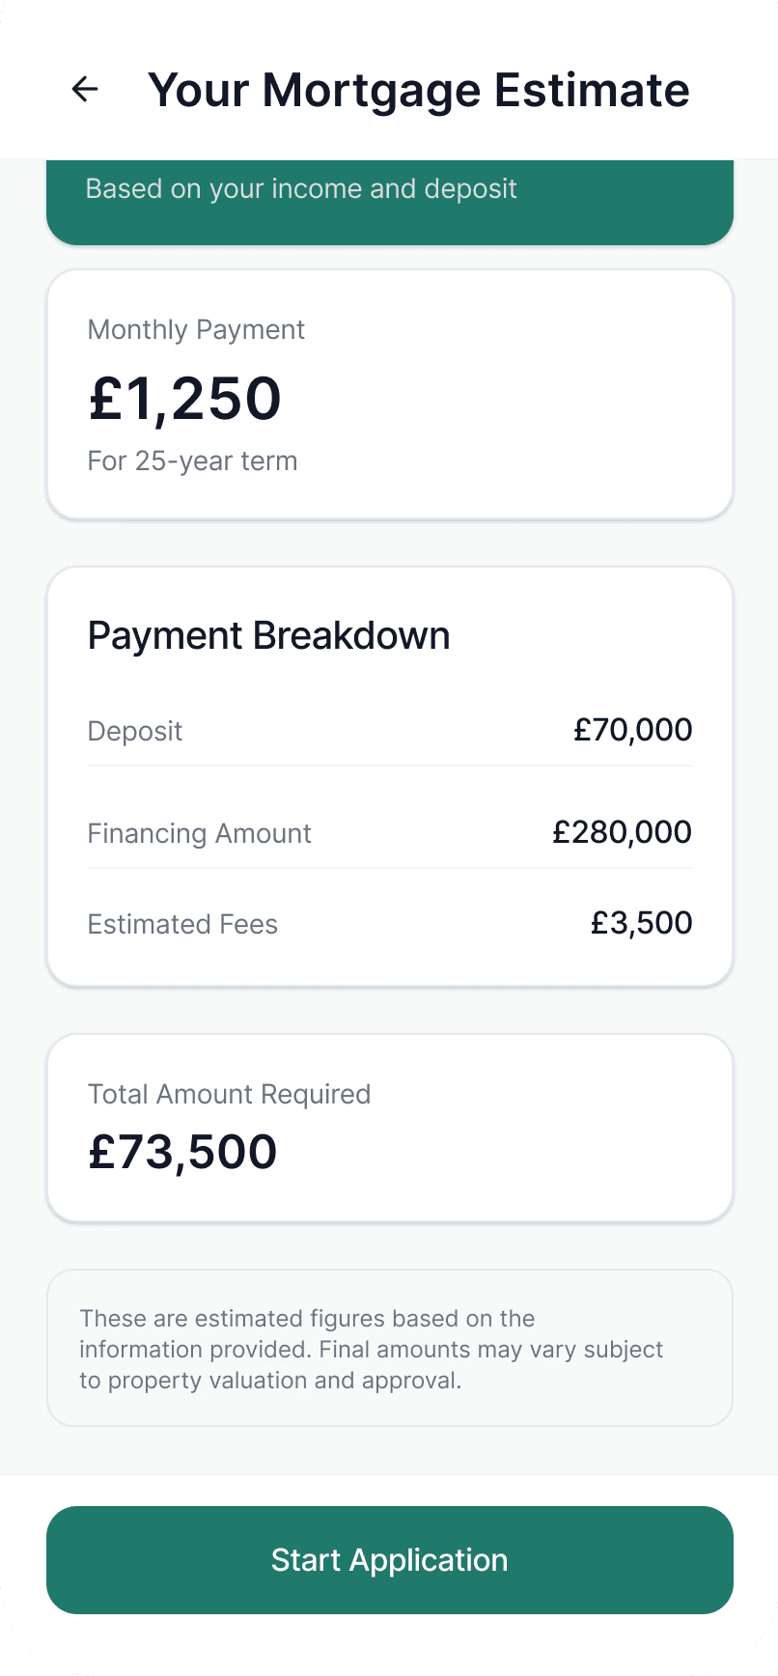Image resolution: width=778 pixels, height=1676 pixels.
Task: Click the divider below Financing Amount row
Action: click(389, 868)
